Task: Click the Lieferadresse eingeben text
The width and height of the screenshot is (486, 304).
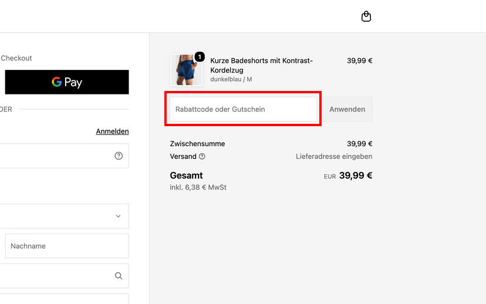Action: pyautogui.click(x=334, y=157)
